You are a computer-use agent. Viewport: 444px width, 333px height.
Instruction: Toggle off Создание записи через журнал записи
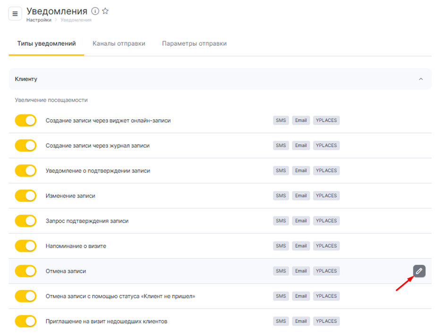click(x=26, y=146)
